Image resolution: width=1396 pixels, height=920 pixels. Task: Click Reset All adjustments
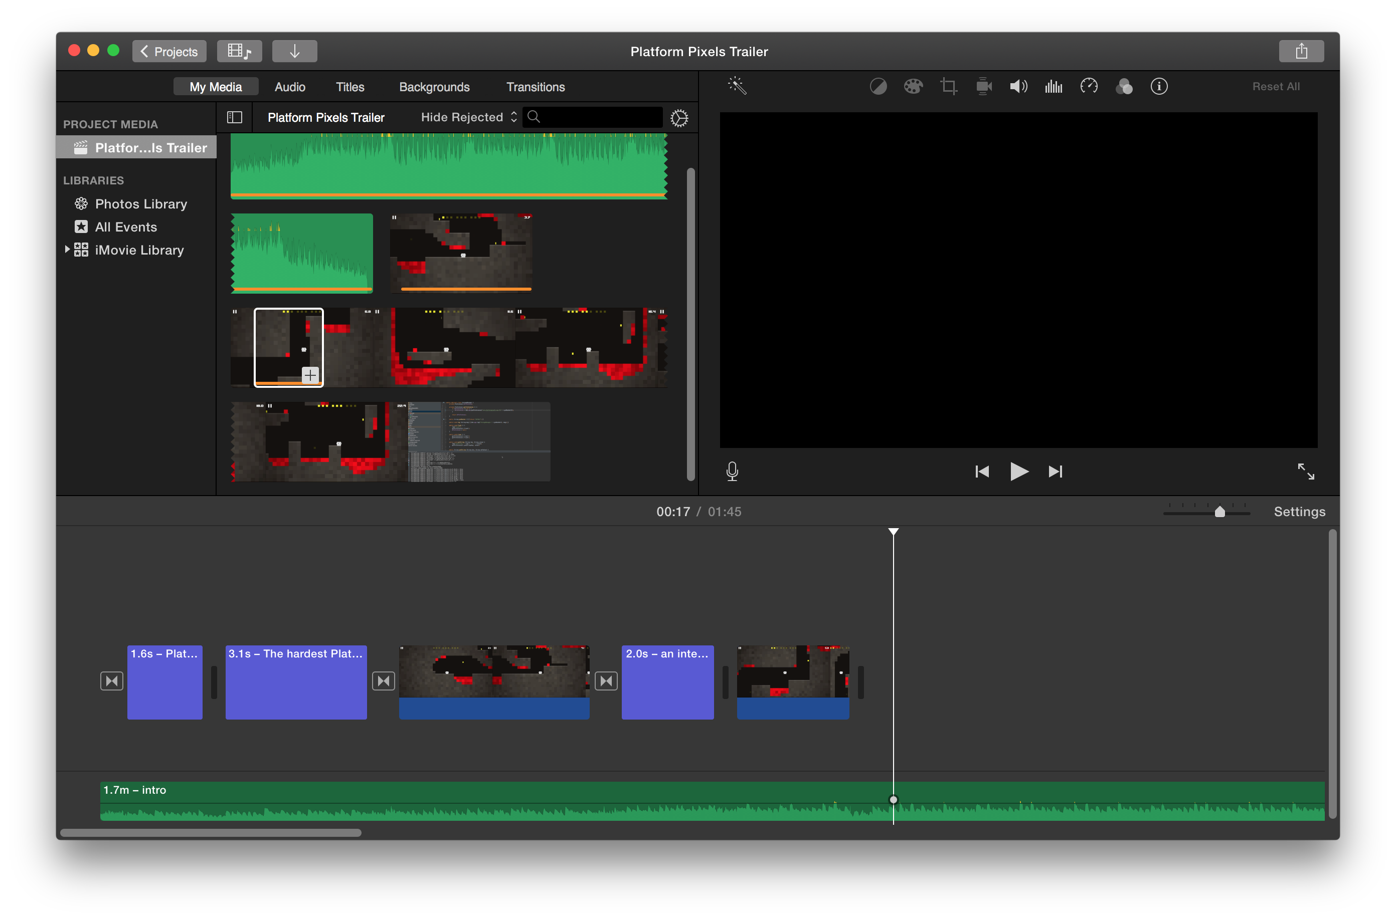coord(1276,86)
